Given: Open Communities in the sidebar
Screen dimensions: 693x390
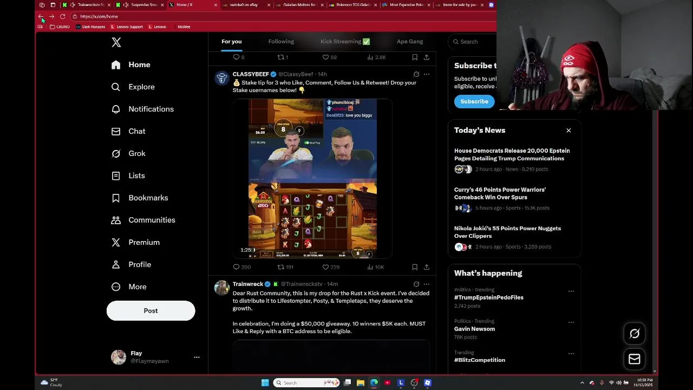Looking at the screenshot, I should coord(143,220).
